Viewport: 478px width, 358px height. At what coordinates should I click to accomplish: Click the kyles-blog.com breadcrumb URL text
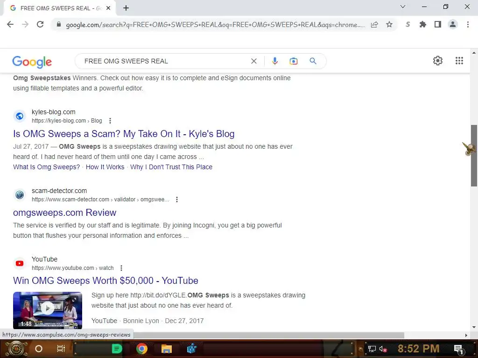point(67,121)
